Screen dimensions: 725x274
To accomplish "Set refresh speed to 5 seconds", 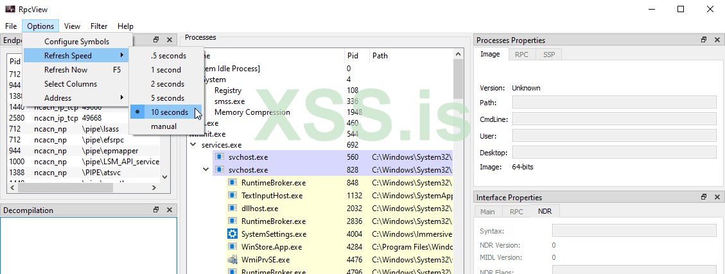I will [x=166, y=98].
